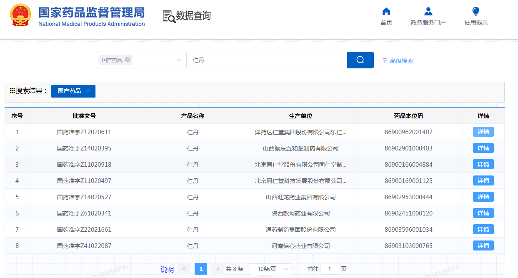This screenshot has height=278, width=518.
Task: View 详情 for 河南信心药业有限公司
Action: (x=483, y=246)
